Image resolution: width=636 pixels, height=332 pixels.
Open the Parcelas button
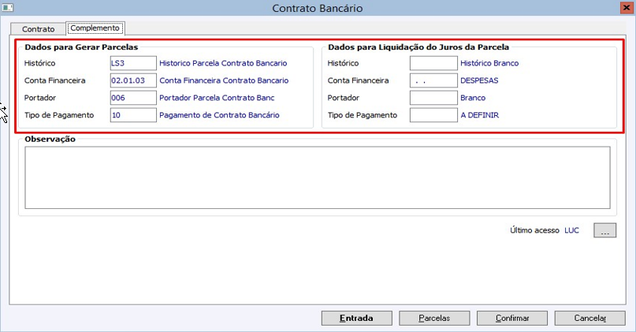[x=434, y=319]
